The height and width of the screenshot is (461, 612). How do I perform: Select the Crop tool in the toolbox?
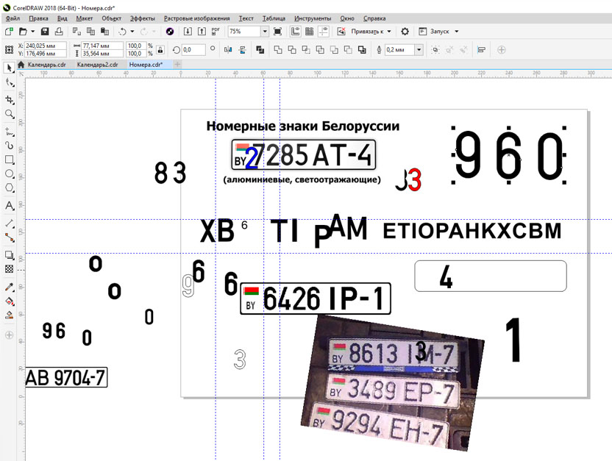10,99
